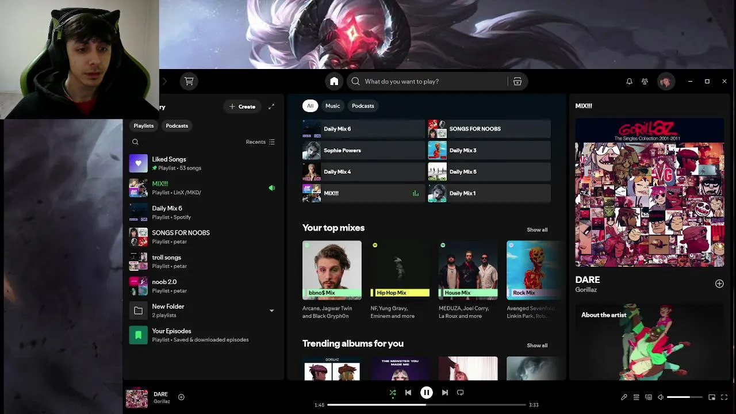
Task: Open the mini player
Action: [712, 397]
